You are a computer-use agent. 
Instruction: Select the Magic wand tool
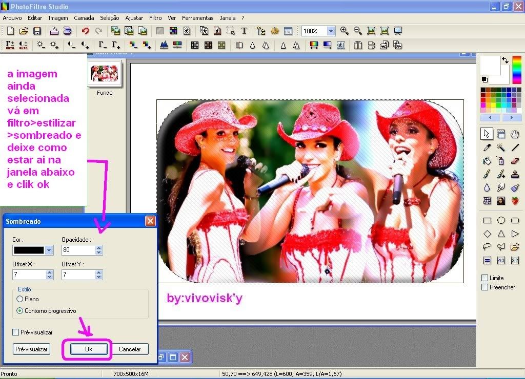tap(501, 148)
